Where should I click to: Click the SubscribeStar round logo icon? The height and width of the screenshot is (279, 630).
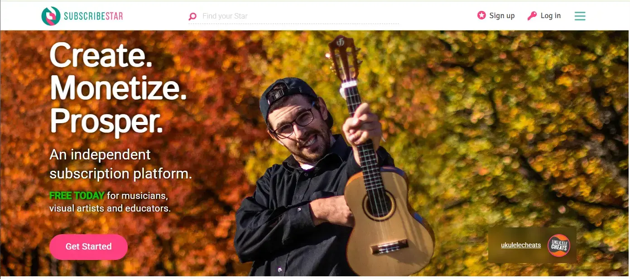(x=51, y=16)
